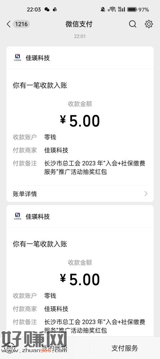Open first card's 佳瑛科技 merchant name
Screen dimensions: 160x359
38,58
